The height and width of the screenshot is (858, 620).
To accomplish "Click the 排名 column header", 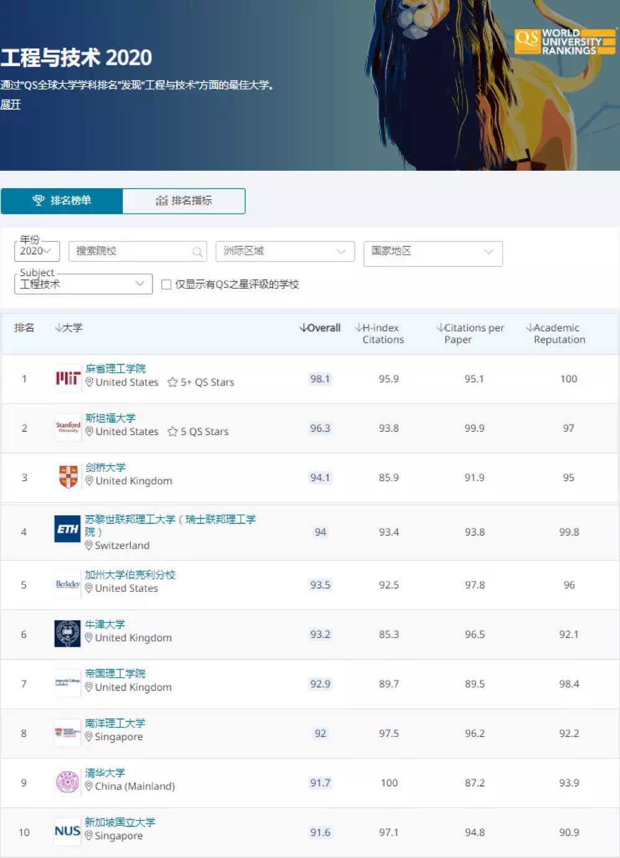I will click(24, 327).
